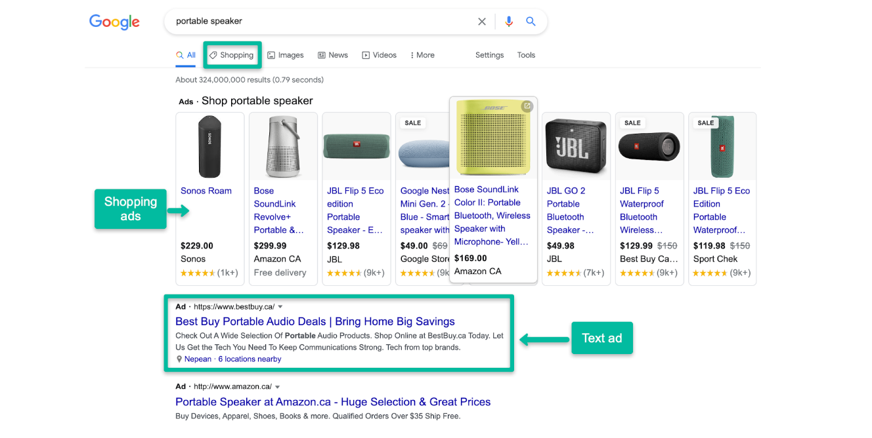Click the Google logo

click(114, 22)
